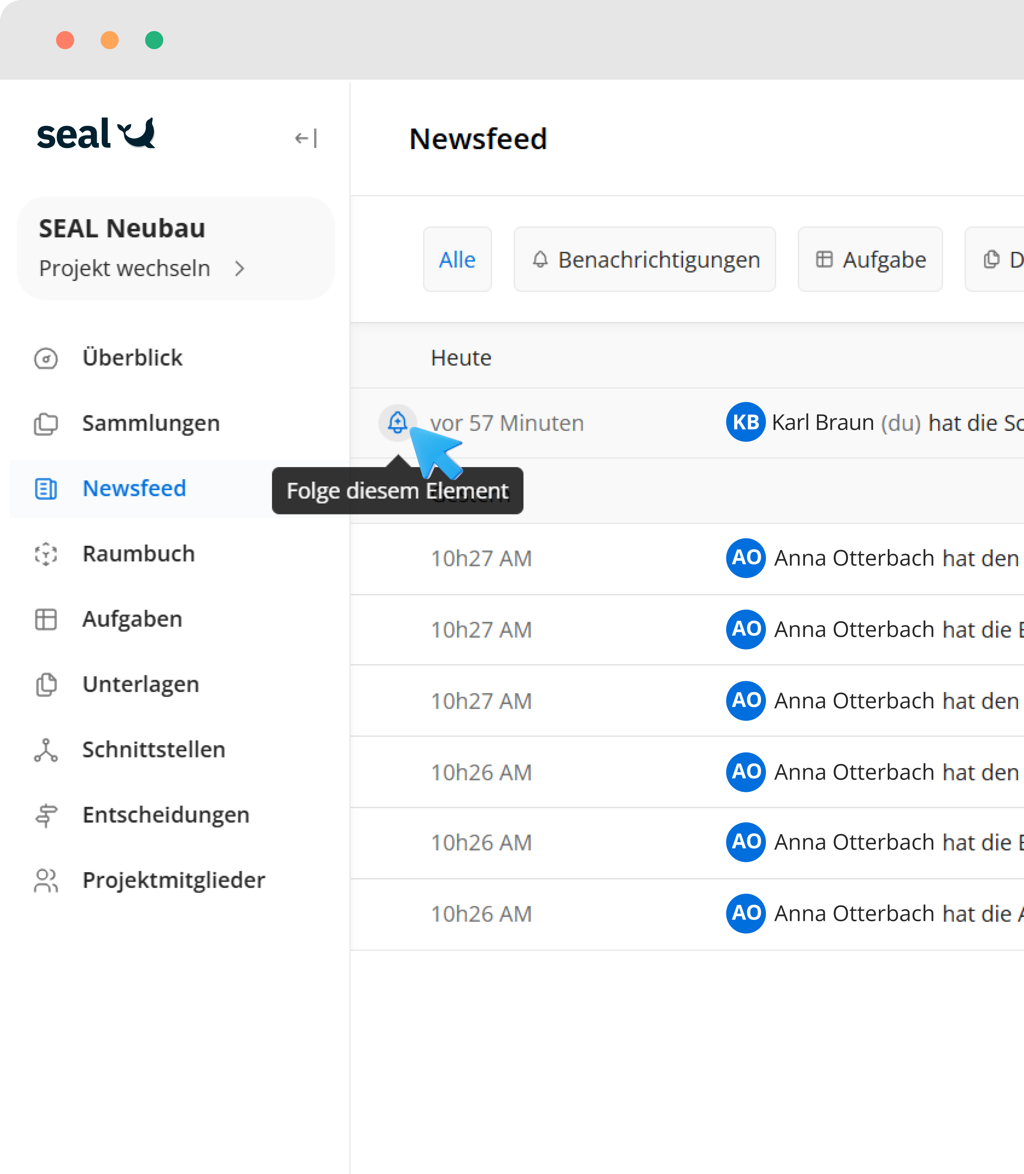1024x1174 pixels.
Task: Click the Projektmitglieder people icon
Action: 46,880
